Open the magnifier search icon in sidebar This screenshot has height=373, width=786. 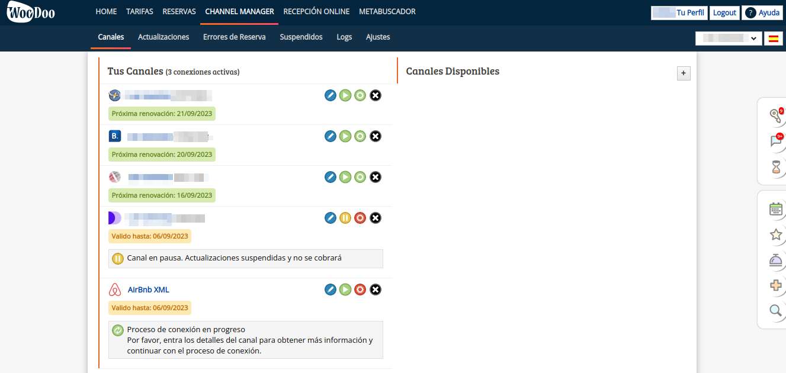776,310
